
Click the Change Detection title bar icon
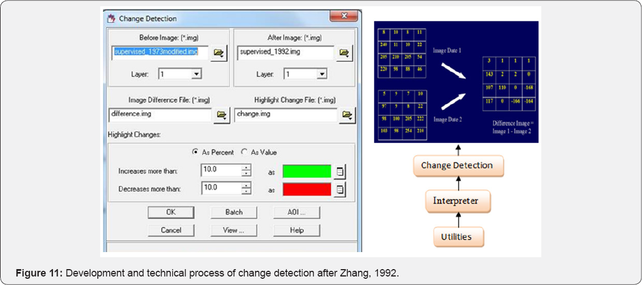click(x=111, y=19)
